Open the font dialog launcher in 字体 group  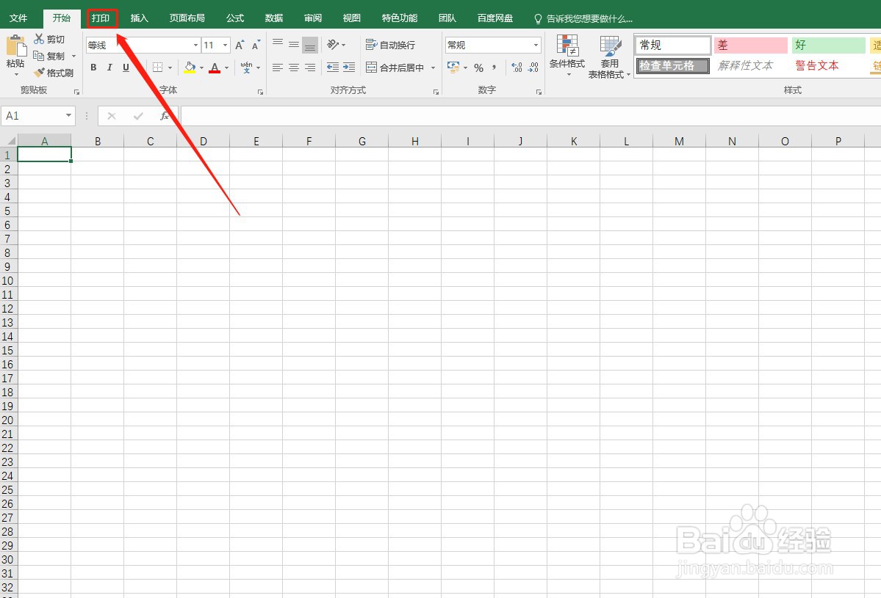click(x=261, y=92)
